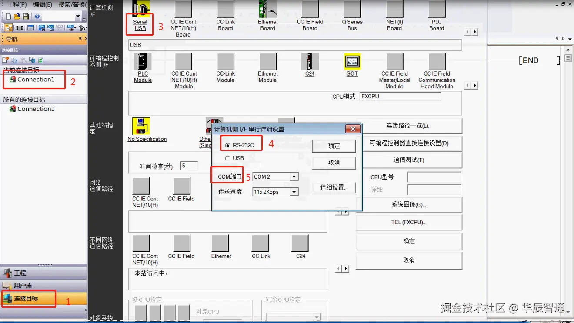Open the COM 2 port dropdown
574x323 pixels.
pyautogui.click(x=294, y=176)
